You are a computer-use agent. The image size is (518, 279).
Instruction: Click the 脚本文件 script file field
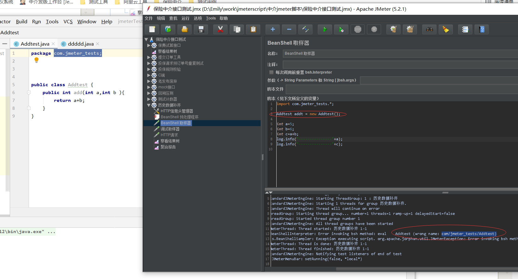(402, 89)
